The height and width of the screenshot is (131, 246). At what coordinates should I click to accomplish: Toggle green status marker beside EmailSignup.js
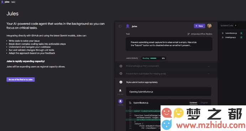tap(241, 37)
